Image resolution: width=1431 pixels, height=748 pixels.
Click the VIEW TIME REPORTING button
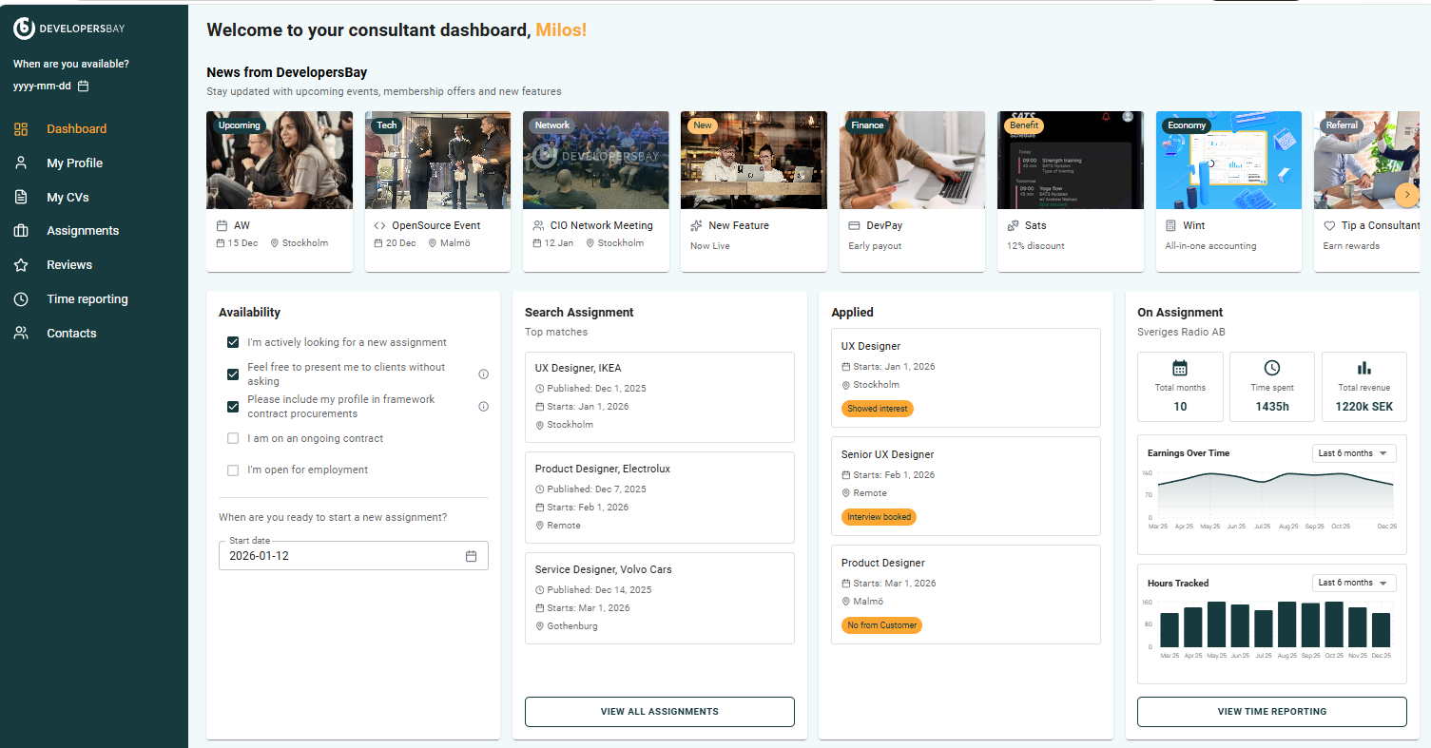coord(1272,712)
